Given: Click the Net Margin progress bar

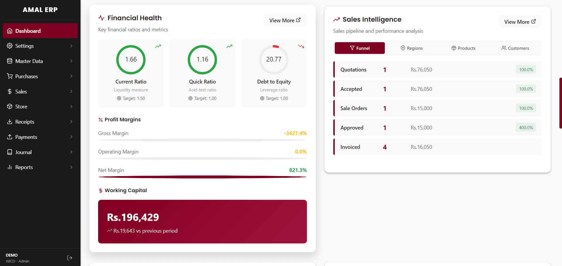Looking at the screenshot, I should [x=202, y=177].
